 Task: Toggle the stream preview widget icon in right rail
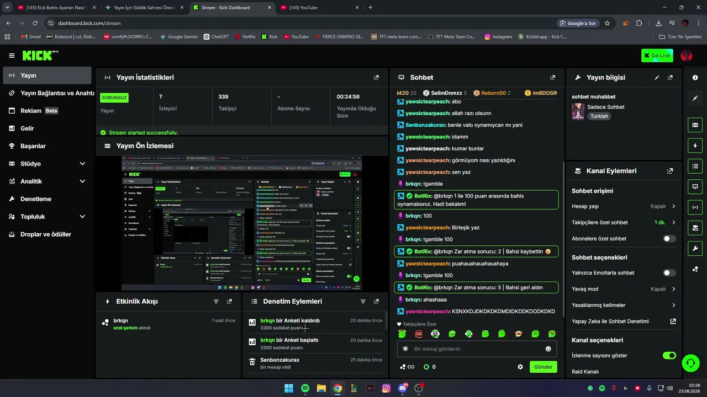695,125
